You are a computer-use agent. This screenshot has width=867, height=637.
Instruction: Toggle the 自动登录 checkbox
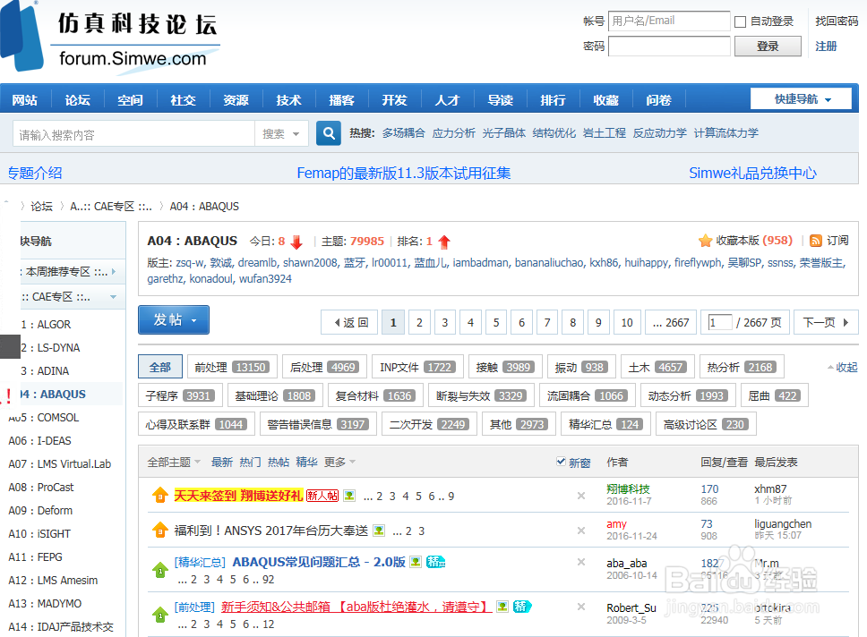point(741,21)
